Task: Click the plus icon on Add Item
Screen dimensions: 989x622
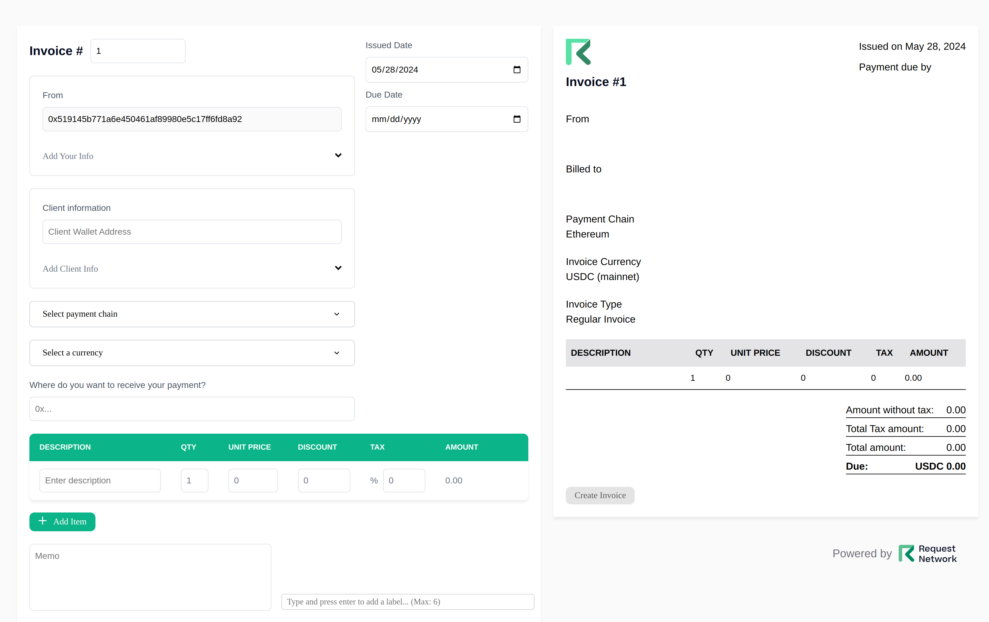Action: pyautogui.click(x=42, y=521)
